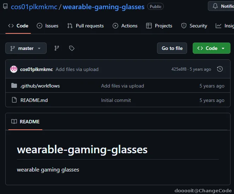Open the Insights tab
Screen dimensions: 234x194
pos(224,26)
